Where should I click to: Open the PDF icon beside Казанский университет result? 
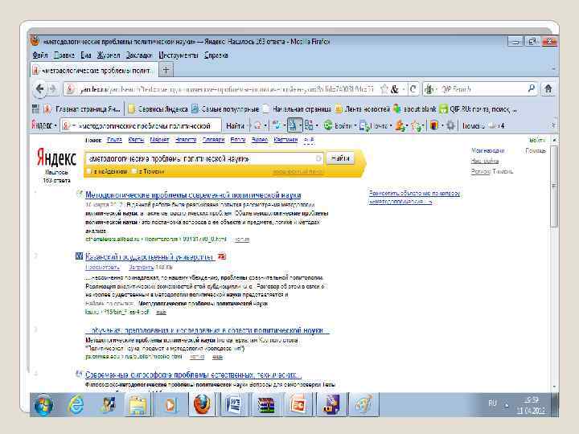(x=222, y=256)
